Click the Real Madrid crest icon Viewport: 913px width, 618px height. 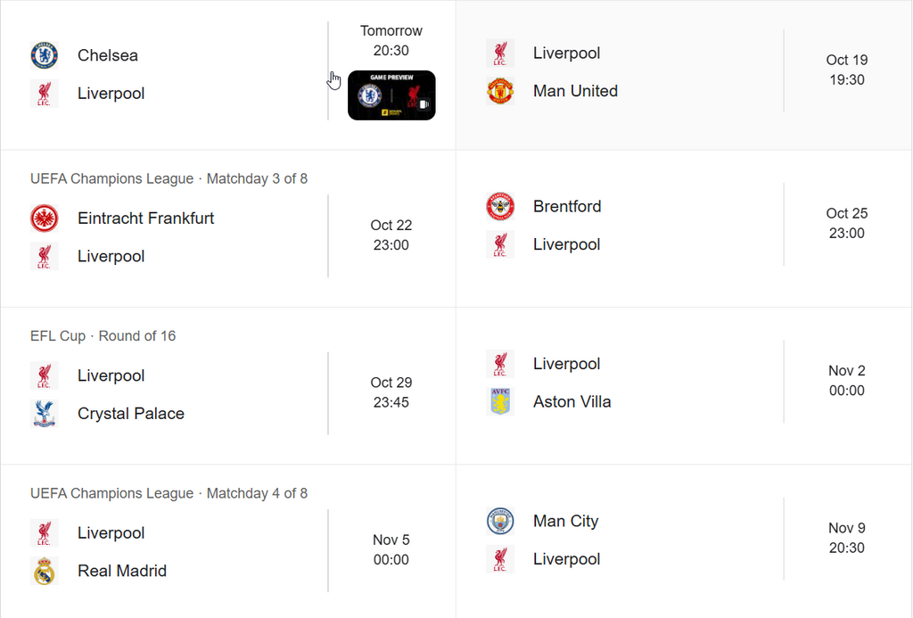(45, 571)
